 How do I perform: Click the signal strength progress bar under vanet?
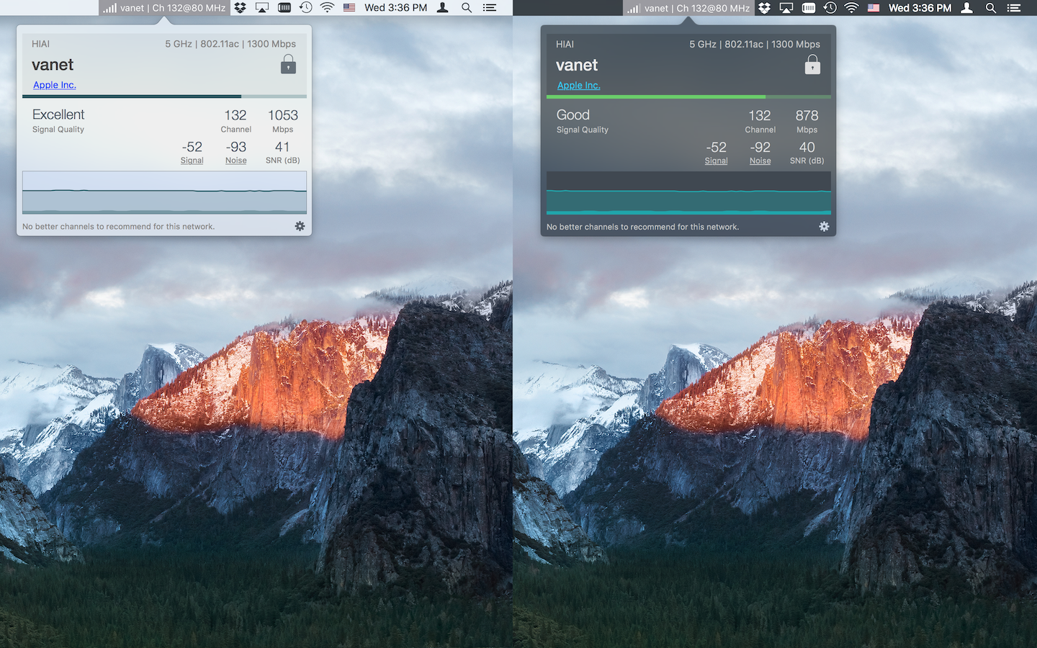point(164,96)
